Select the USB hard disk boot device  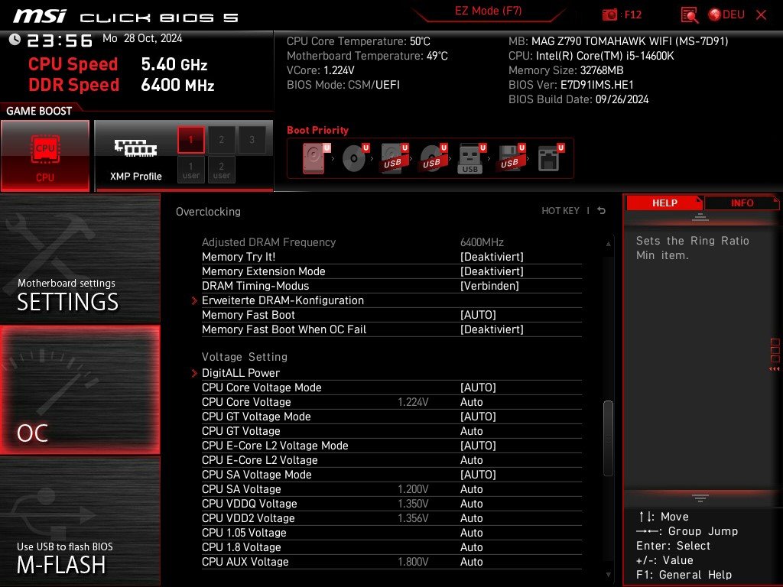[x=394, y=158]
